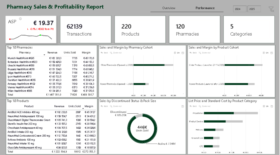Screen dimensions: 280x155
Task: Switch to the Overview tab
Action: pyautogui.click(x=169, y=8)
